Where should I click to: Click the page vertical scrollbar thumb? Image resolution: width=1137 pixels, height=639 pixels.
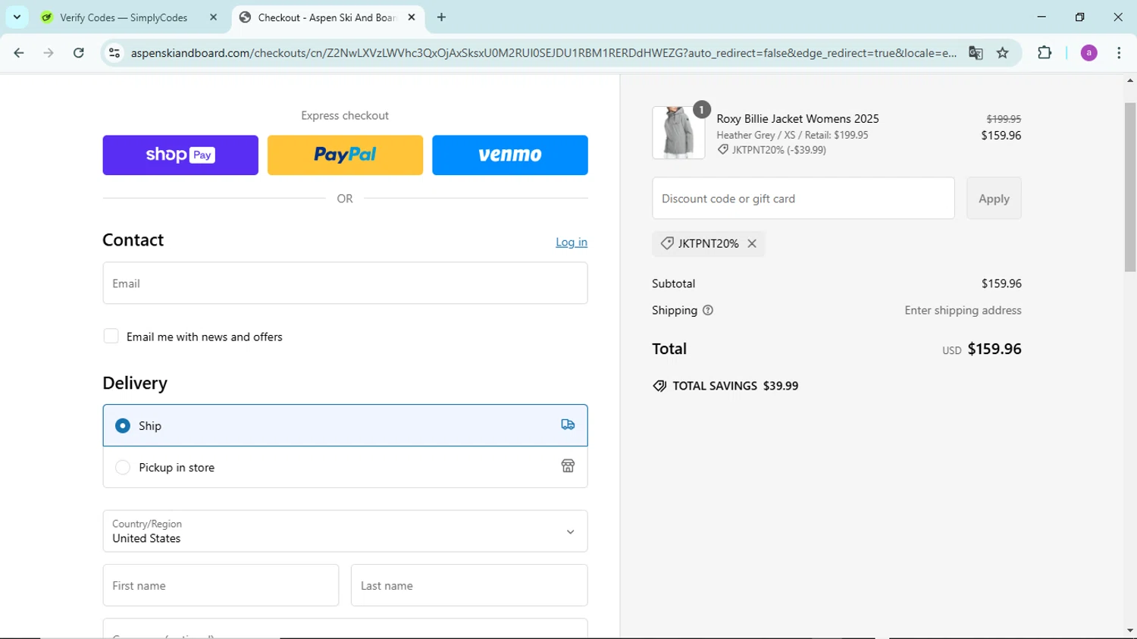point(1130,187)
